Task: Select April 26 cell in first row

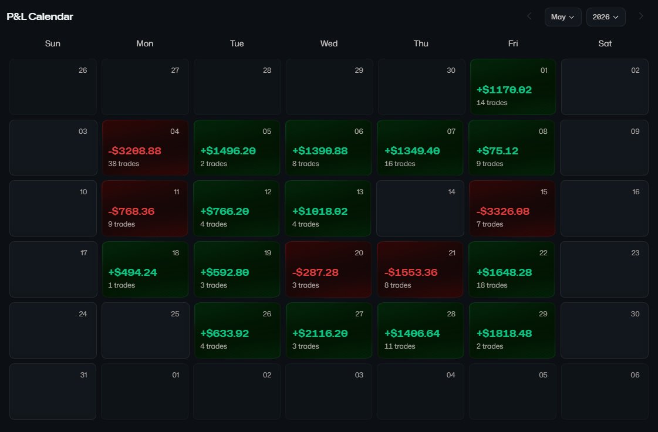Action: (x=53, y=87)
